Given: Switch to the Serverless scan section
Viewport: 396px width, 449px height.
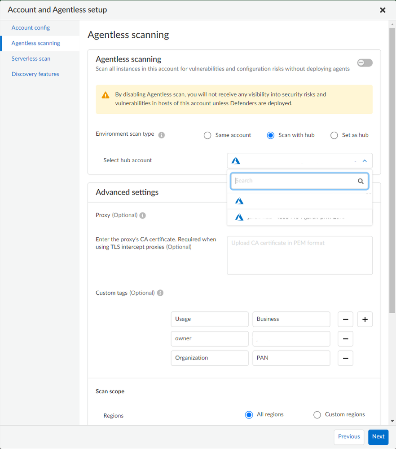Looking at the screenshot, I should [31, 59].
